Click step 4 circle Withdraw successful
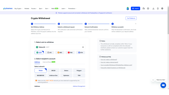 click(112, 24)
